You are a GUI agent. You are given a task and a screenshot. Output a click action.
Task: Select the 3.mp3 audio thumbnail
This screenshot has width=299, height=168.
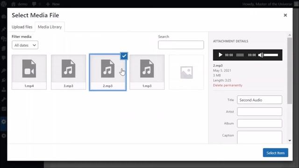point(68,72)
